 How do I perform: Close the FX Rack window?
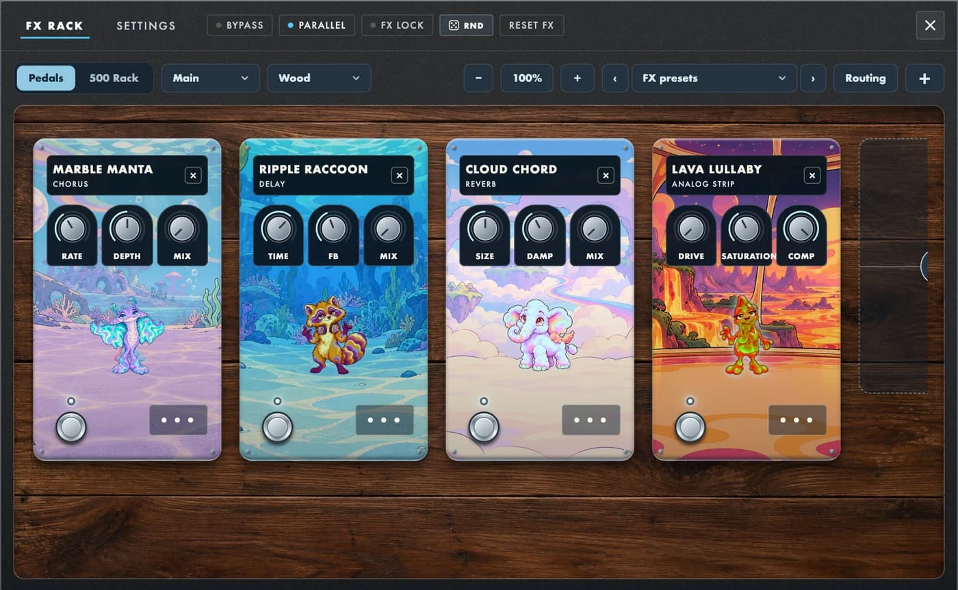[930, 25]
